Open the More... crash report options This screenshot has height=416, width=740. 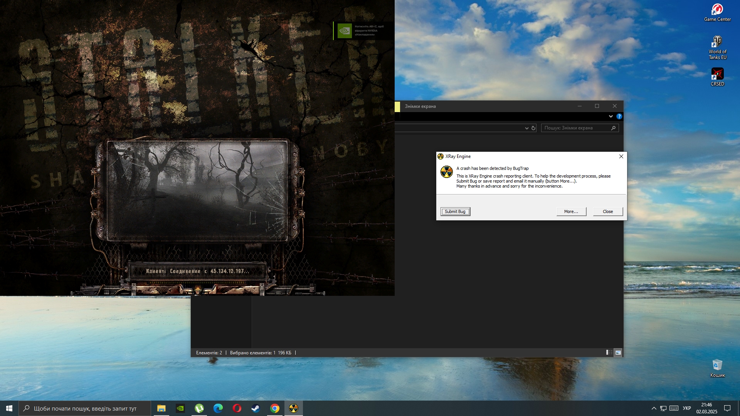(x=571, y=211)
